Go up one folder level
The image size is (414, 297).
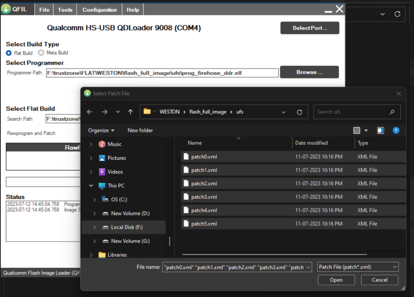click(130, 112)
